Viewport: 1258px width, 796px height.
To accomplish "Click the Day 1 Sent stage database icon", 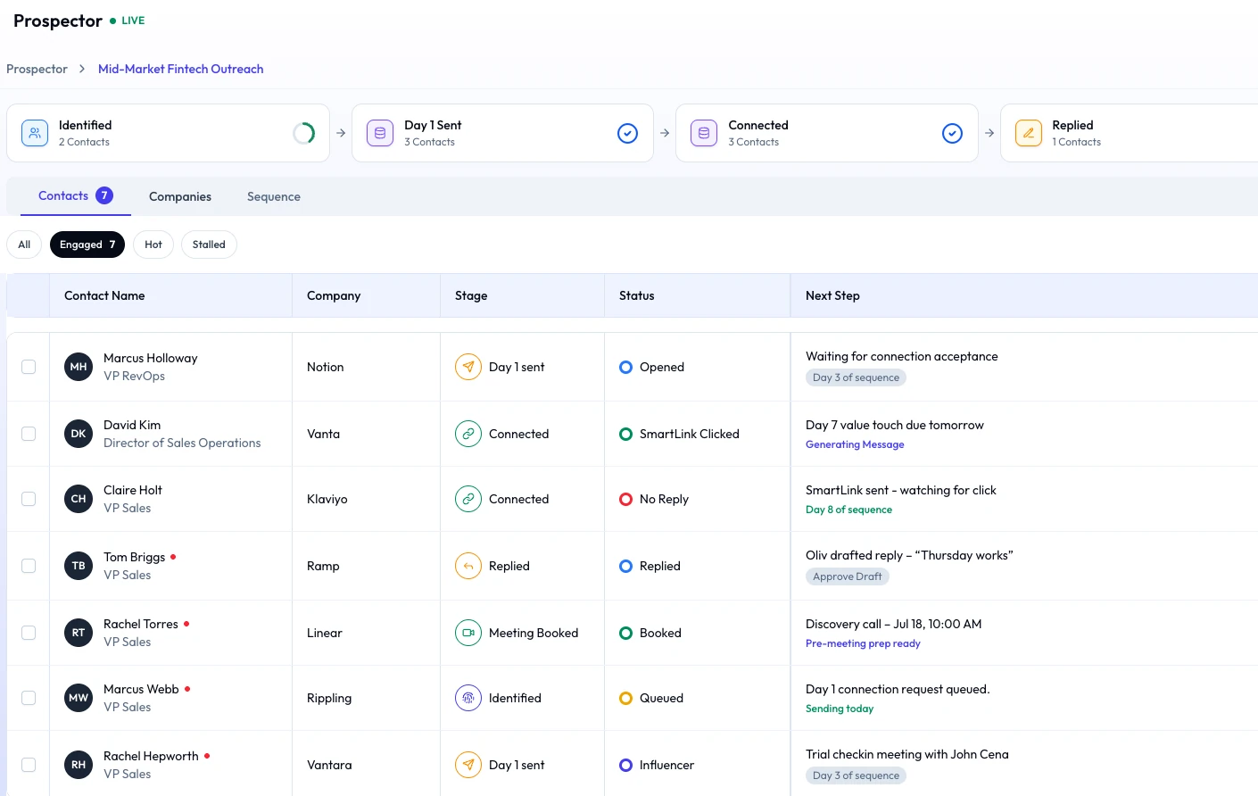I will click(x=380, y=133).
